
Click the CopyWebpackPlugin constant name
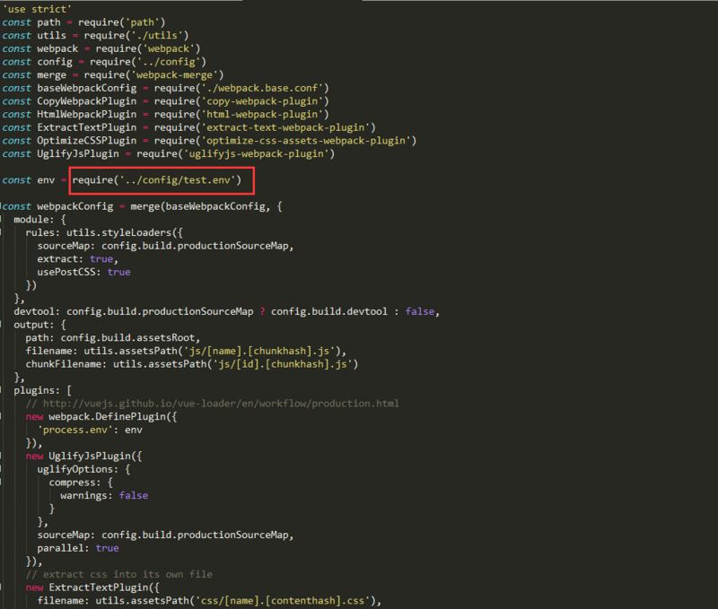[x=86, y=100]
